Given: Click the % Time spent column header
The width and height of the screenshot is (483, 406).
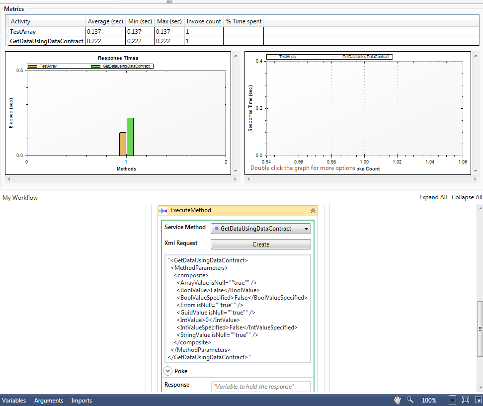Looking at the screenshot, I should tap(243, 21).
